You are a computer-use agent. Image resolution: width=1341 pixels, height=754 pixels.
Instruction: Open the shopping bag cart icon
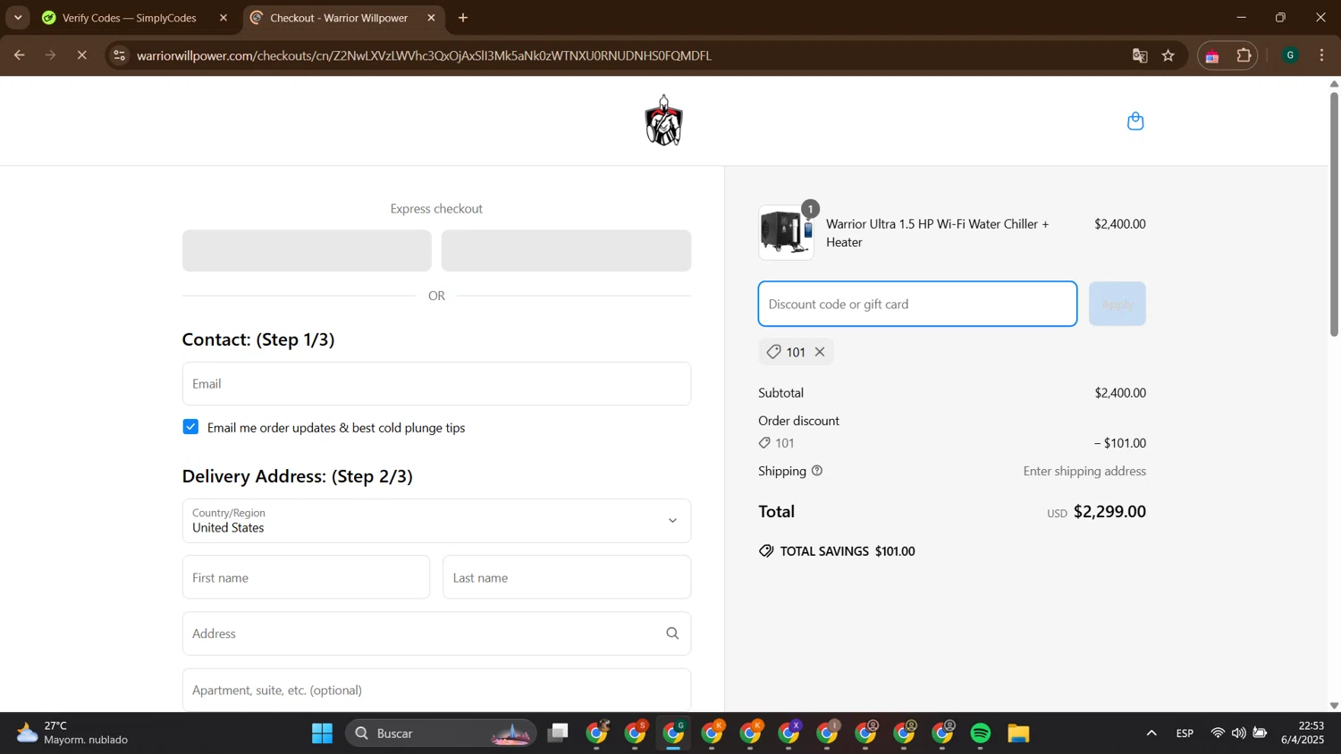(x=1135, y=121)
